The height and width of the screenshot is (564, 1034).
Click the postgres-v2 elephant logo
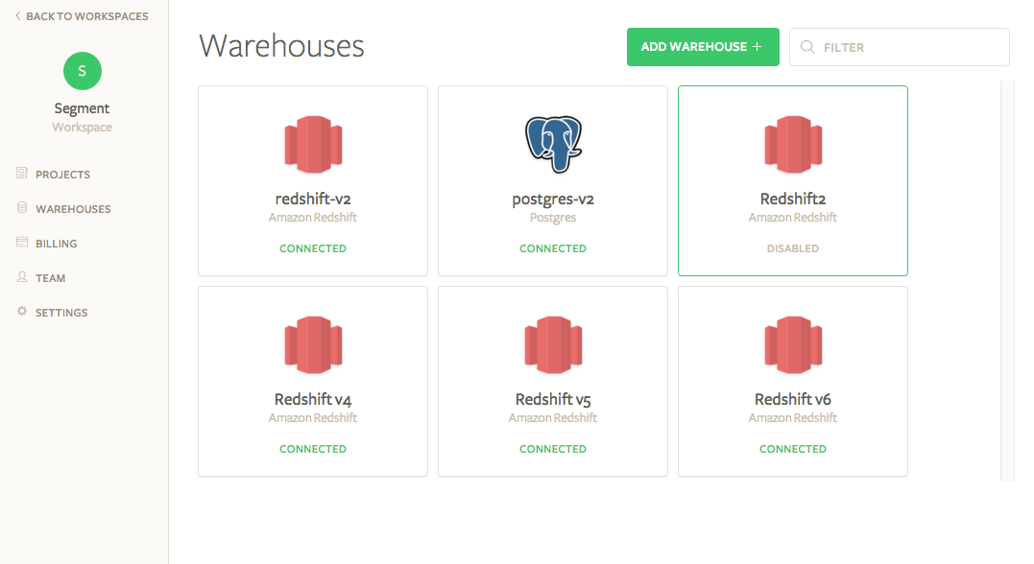coord(553,144)
